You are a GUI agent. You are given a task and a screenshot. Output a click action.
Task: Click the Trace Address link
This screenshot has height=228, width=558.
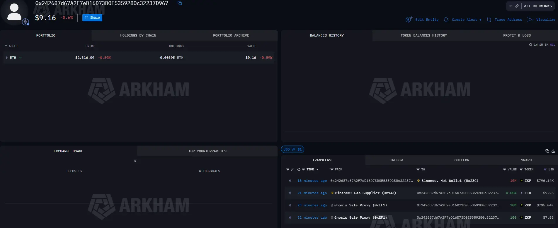coord(508,20)
